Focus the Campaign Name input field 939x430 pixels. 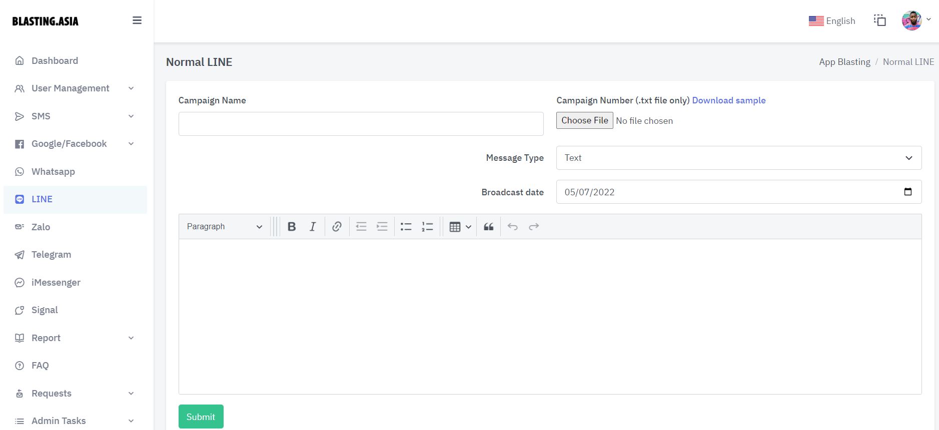click(x=361, y=124)
